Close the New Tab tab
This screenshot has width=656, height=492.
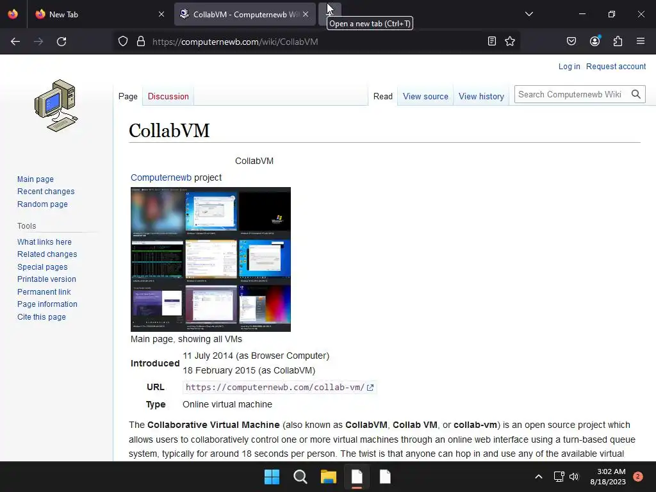tap(161, 14)
